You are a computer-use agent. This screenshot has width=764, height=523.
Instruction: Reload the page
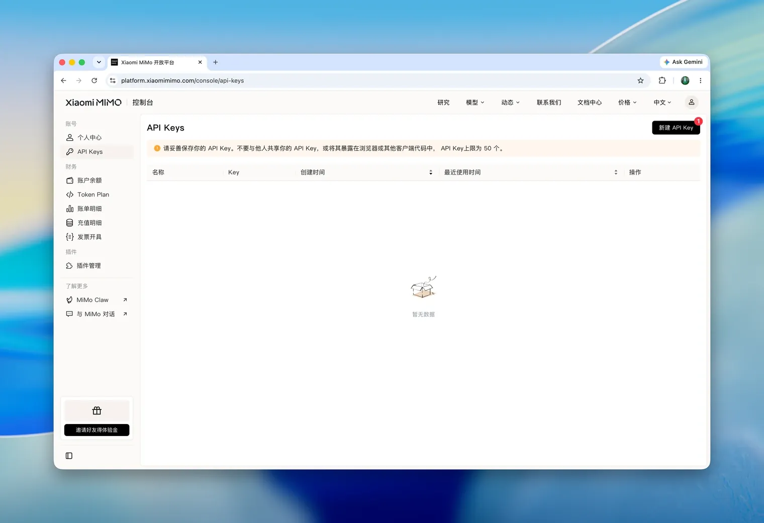coord(94,80)
